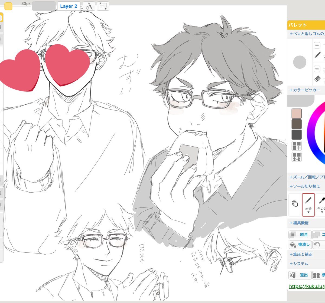Click the participants button beside 退出

[x=319, y=275]
